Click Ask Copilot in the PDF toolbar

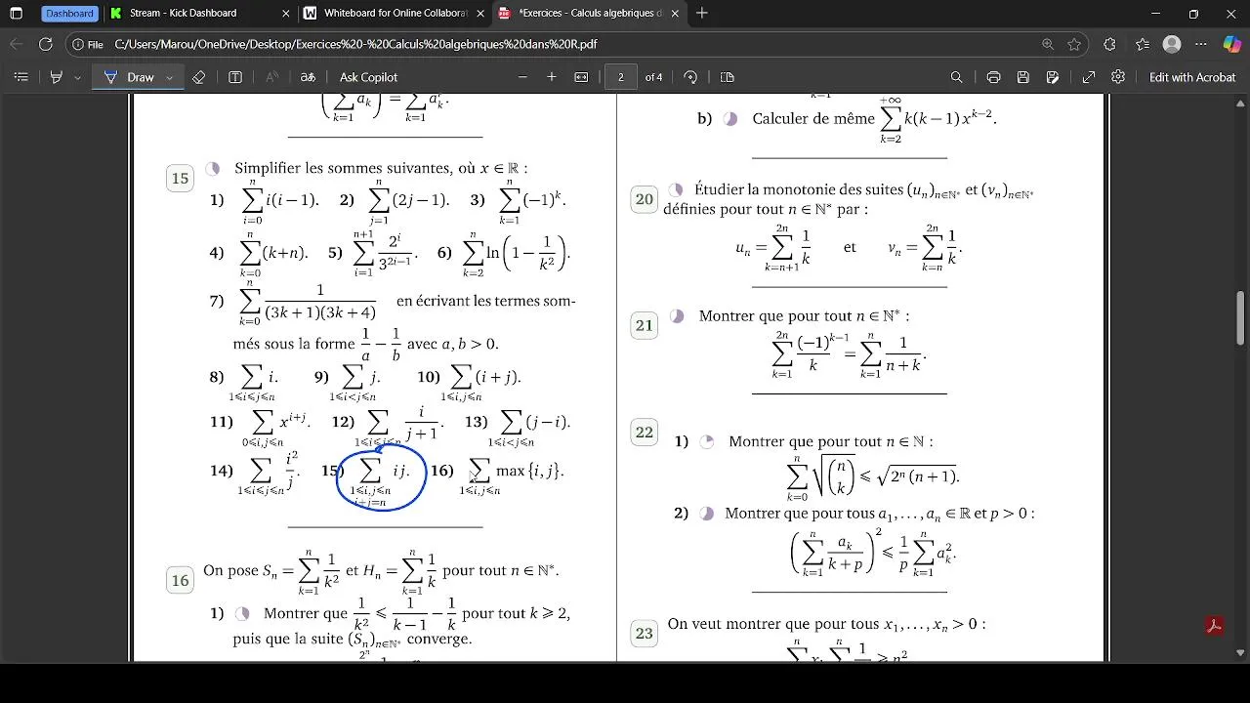(x=368, y=77)
